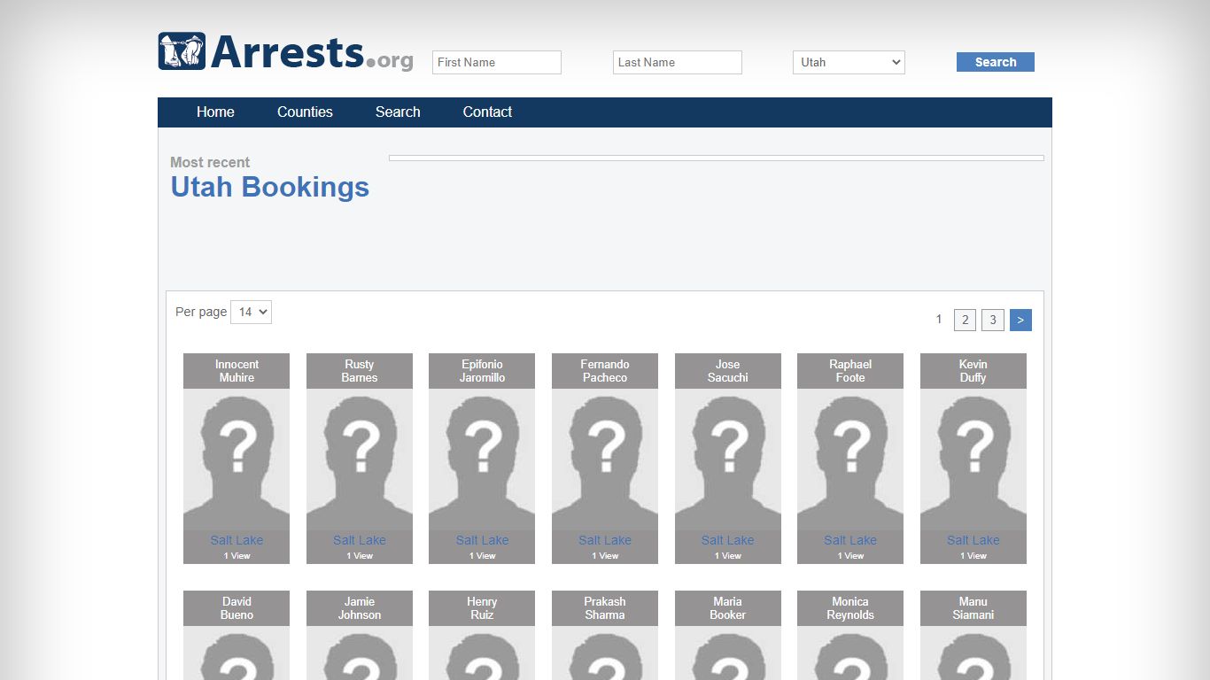Click the Innocent Muhire name header
This screenshot has height=680, width=1210.
coord(237,371)
